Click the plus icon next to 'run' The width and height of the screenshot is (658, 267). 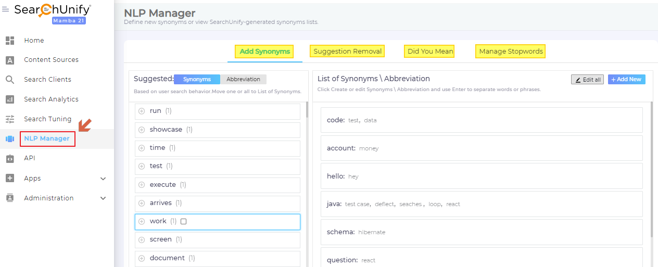coord(142,111)
